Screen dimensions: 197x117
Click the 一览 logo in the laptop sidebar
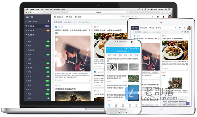click(30, 17)
